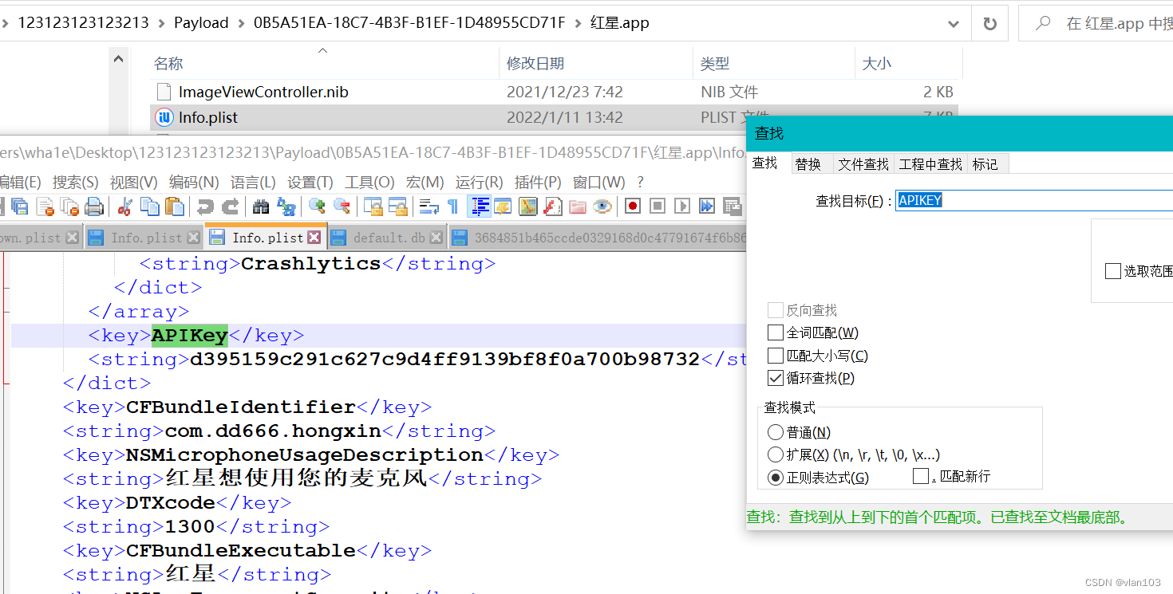Open the 视图(V) menu
Image resolution: width=1173 pixels, height=594 pixels.
[134, 183]
